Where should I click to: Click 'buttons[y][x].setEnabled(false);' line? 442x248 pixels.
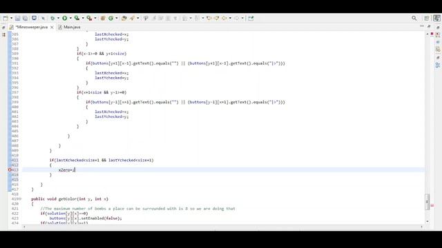86,218
